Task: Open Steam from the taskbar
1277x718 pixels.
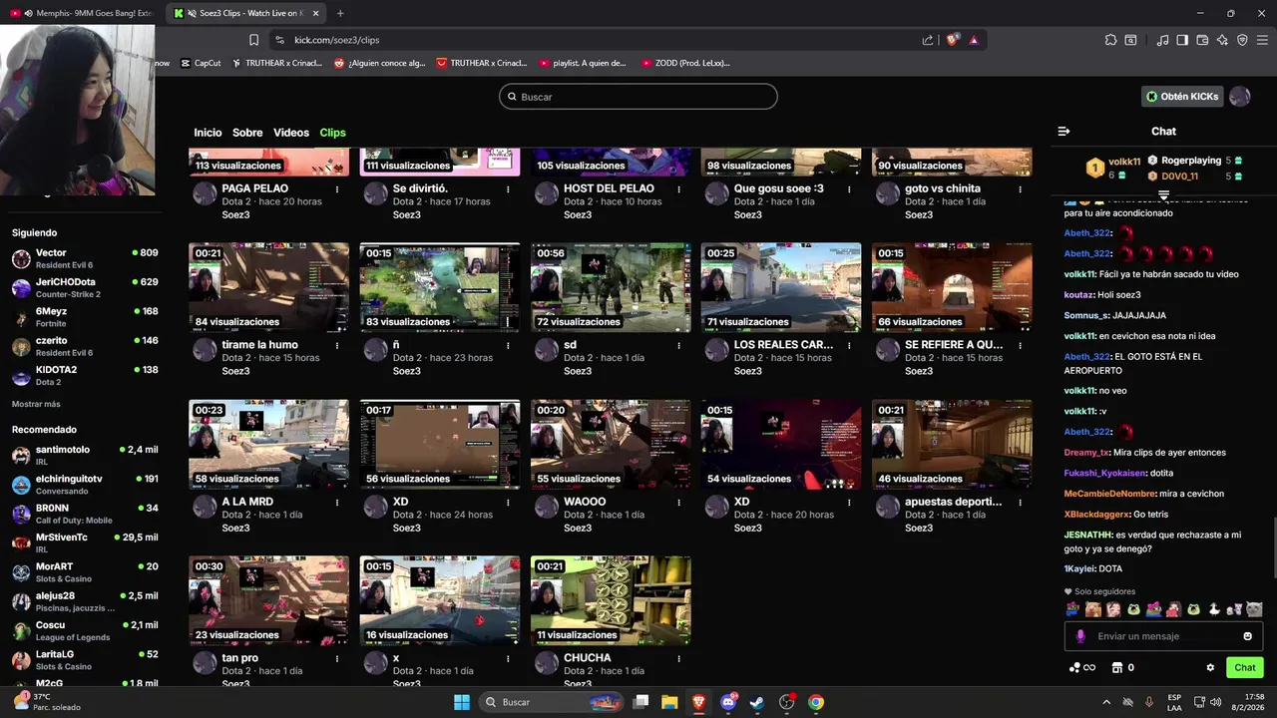Action: pos(757,702)
